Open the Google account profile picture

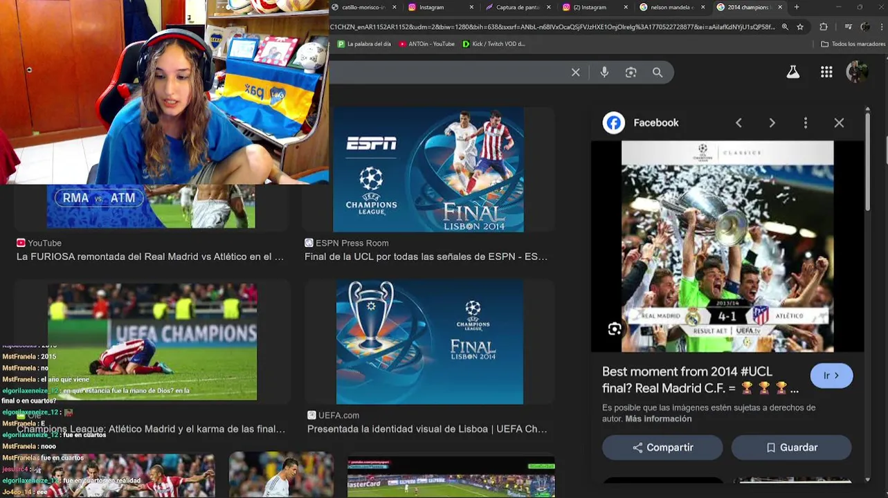pyautogui.click(x=857, y=72)
